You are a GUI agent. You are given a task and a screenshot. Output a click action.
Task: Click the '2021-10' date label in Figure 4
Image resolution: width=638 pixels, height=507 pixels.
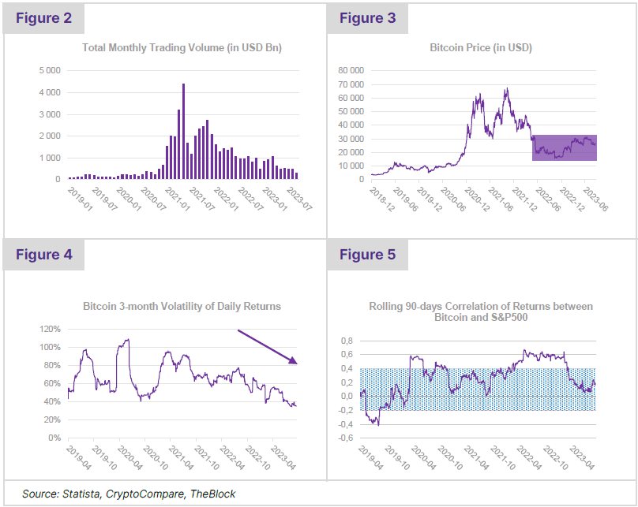pyautogui.click(x=207, y=458)
